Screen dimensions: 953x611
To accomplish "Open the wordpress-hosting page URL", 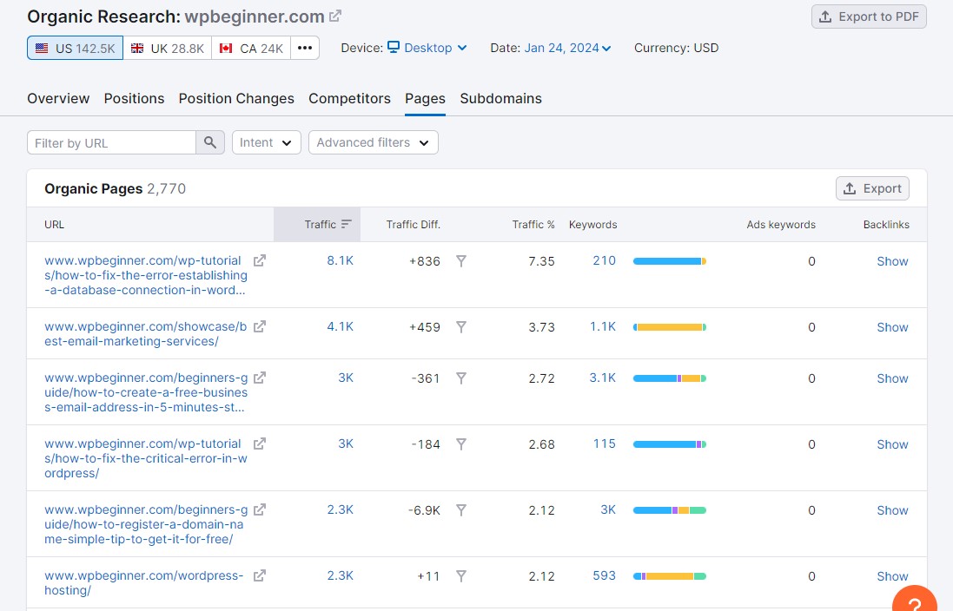I will (x=144, y=583).
